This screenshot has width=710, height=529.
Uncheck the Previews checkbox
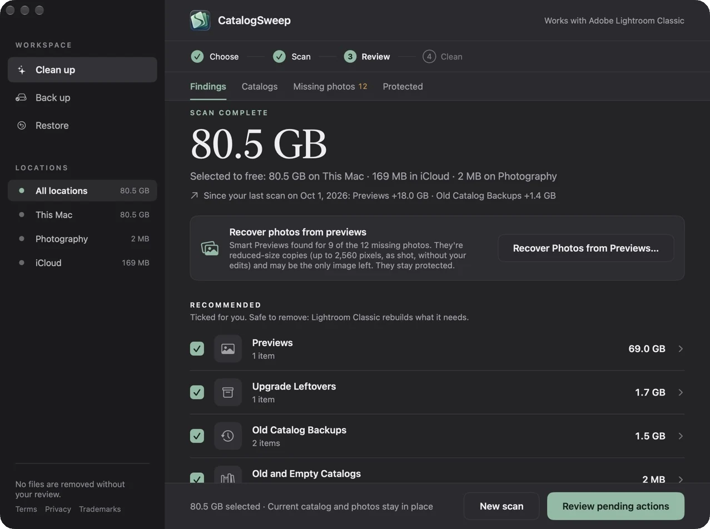[197, 349]
